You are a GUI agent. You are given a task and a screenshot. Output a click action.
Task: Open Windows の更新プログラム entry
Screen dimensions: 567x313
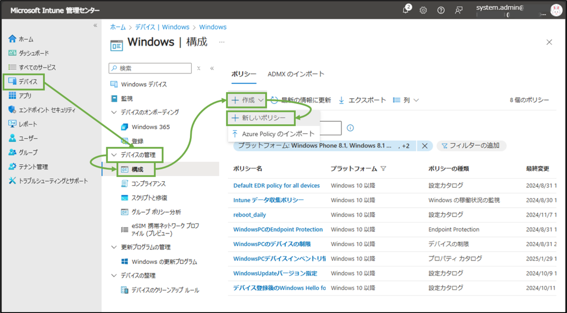(x=159, y=262)
